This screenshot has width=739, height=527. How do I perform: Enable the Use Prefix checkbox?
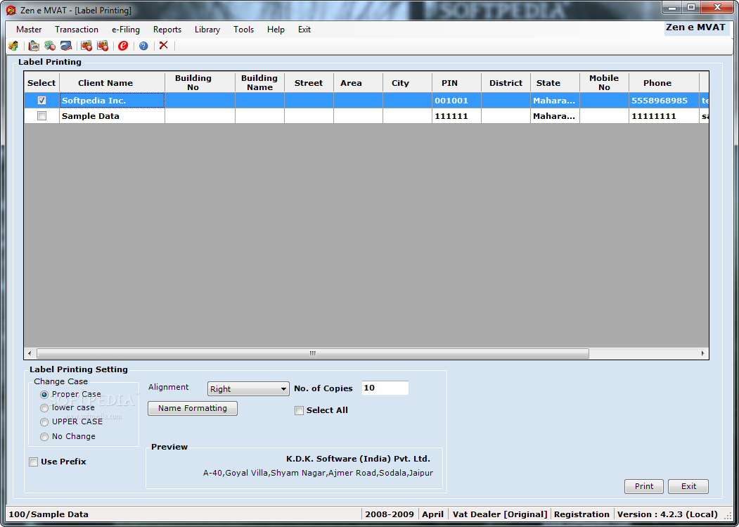34,462
